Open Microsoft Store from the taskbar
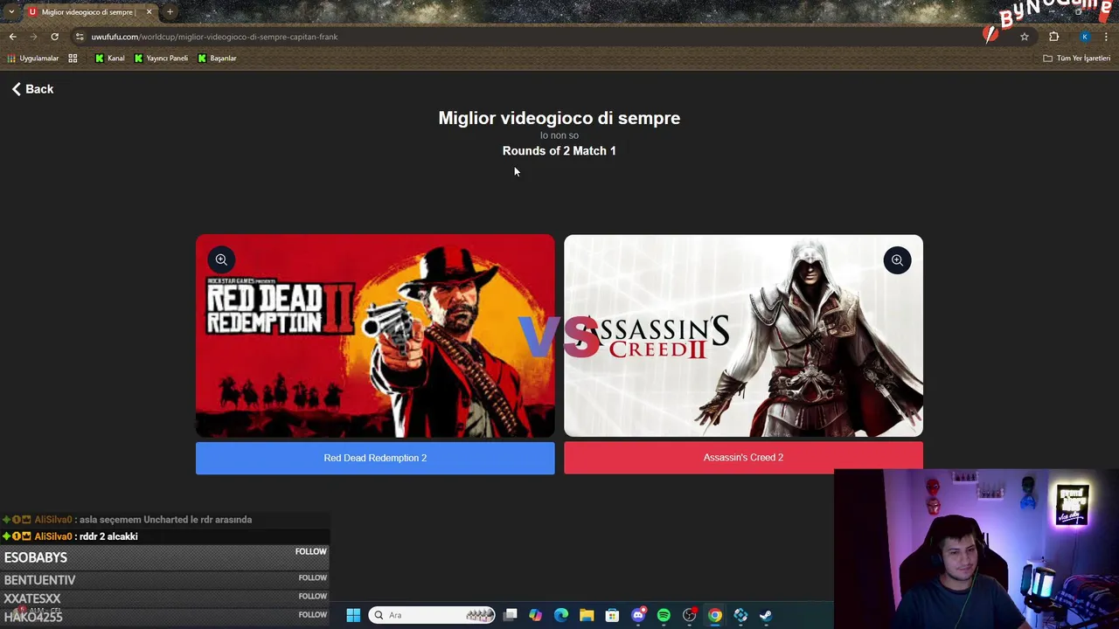The height and width of the screenshot is (629, 1119). pos(612,615)
